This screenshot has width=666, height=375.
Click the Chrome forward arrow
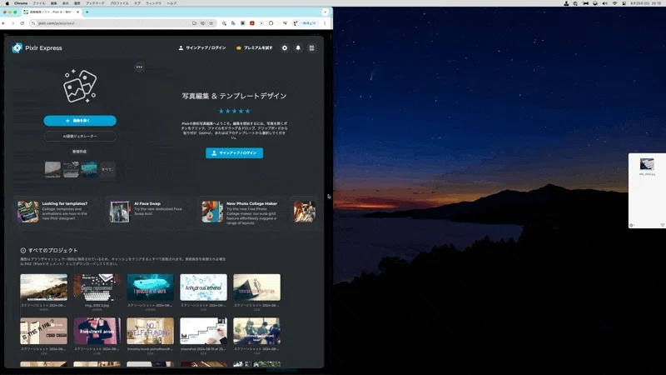[12, 23]
